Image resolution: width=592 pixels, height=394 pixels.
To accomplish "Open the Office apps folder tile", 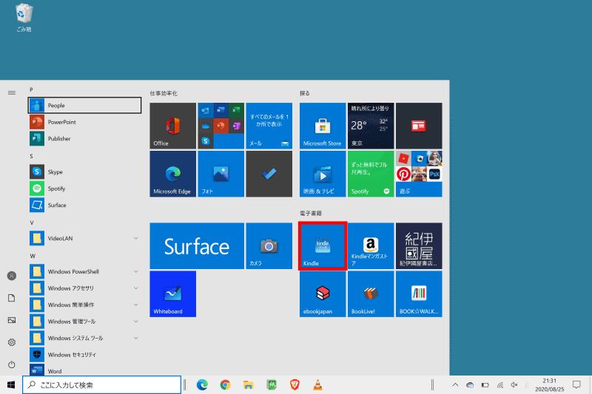I will click(221, 126).
